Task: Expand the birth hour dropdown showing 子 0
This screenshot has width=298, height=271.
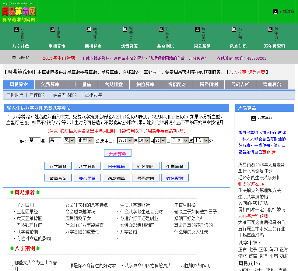Action: click(x=180, y=140)
